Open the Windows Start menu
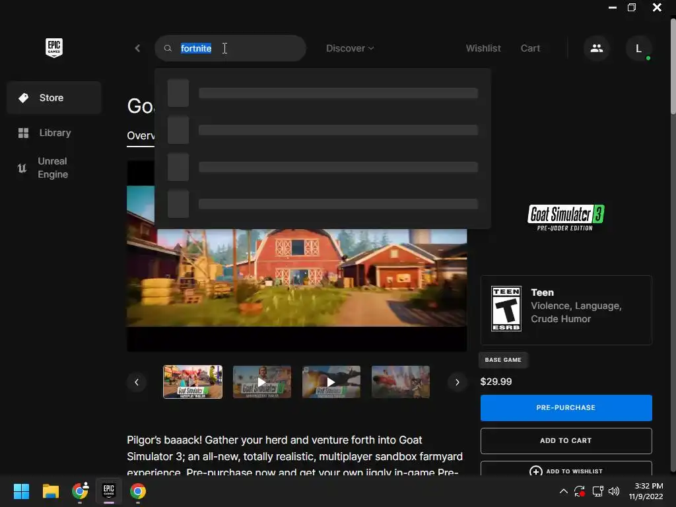676x507 pixels. click(21, 491)
